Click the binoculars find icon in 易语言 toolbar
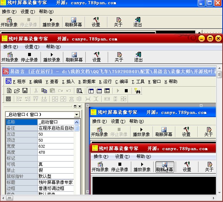The height and width of the screenshot is (202, 223). pyautogui.click(x=137, y=91)
